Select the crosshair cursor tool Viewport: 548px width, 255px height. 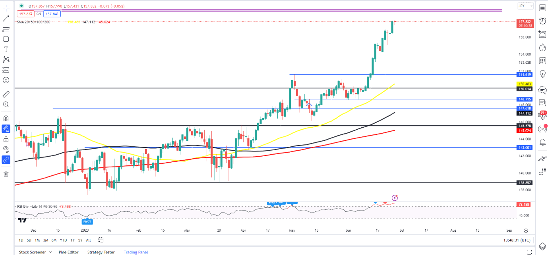[6, 8]
